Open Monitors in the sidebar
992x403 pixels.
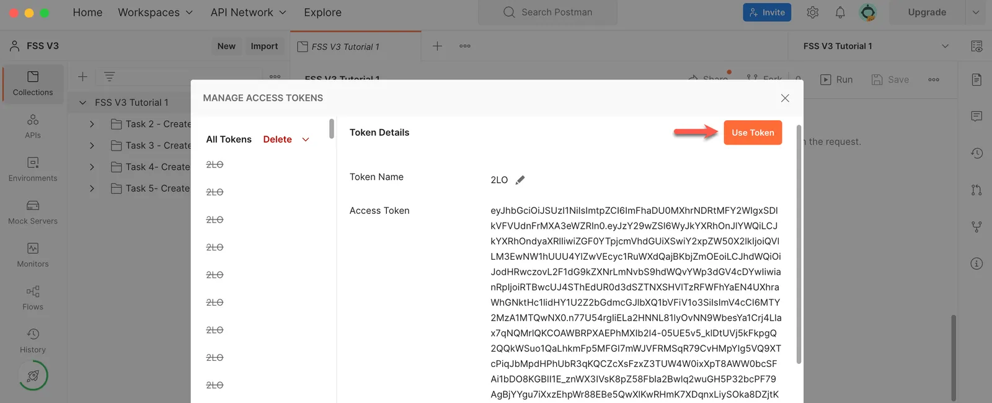pyautogui.click(x=33, y=255)
